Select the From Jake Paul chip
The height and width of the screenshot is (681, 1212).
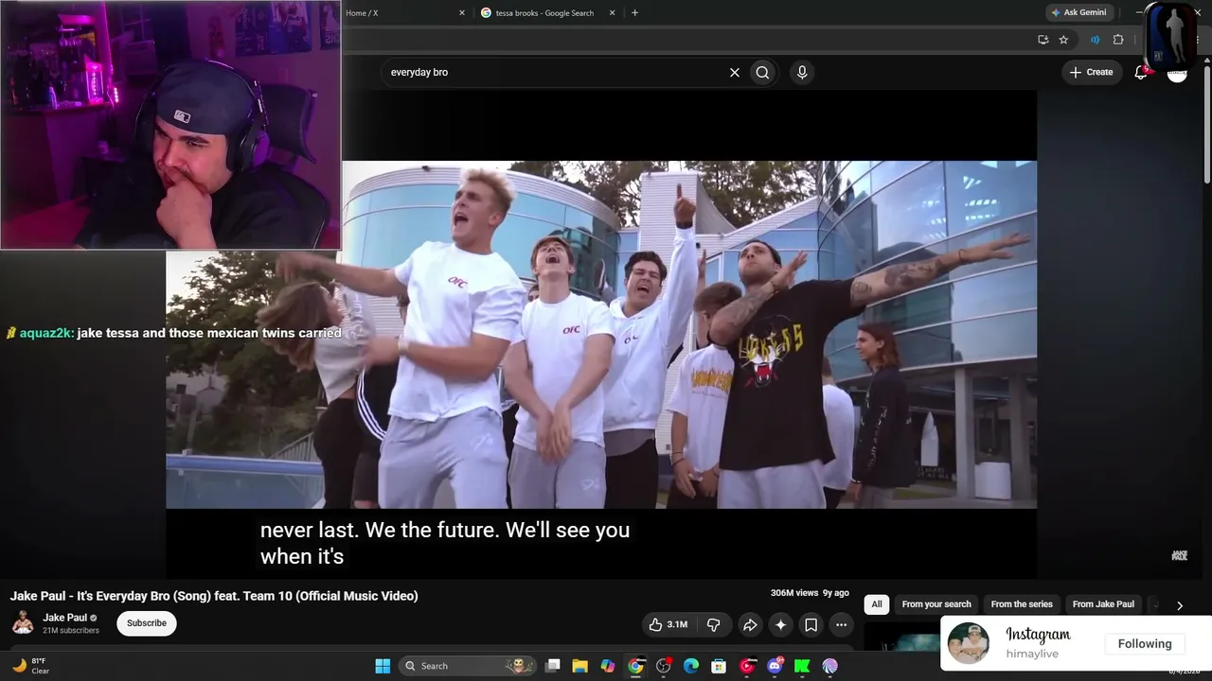tap(1103, 604)
